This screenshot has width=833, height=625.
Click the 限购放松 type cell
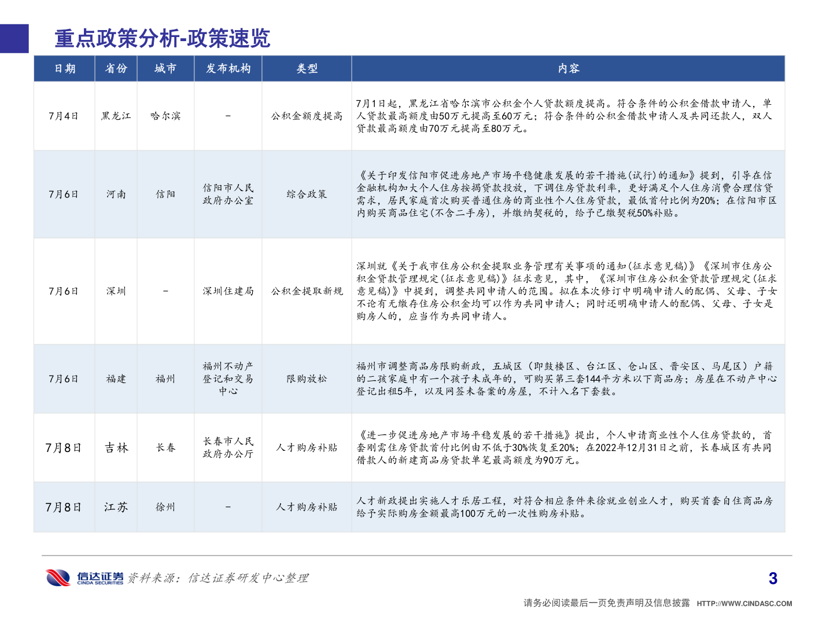(x=307, y=378)
